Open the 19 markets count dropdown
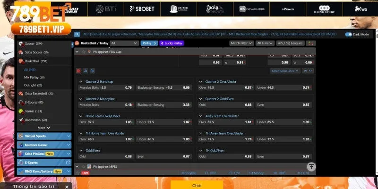 tap(308, 71)
